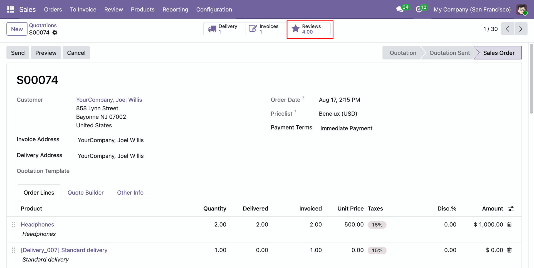
Task: Open the Orders menu
Action: (53, 9)
